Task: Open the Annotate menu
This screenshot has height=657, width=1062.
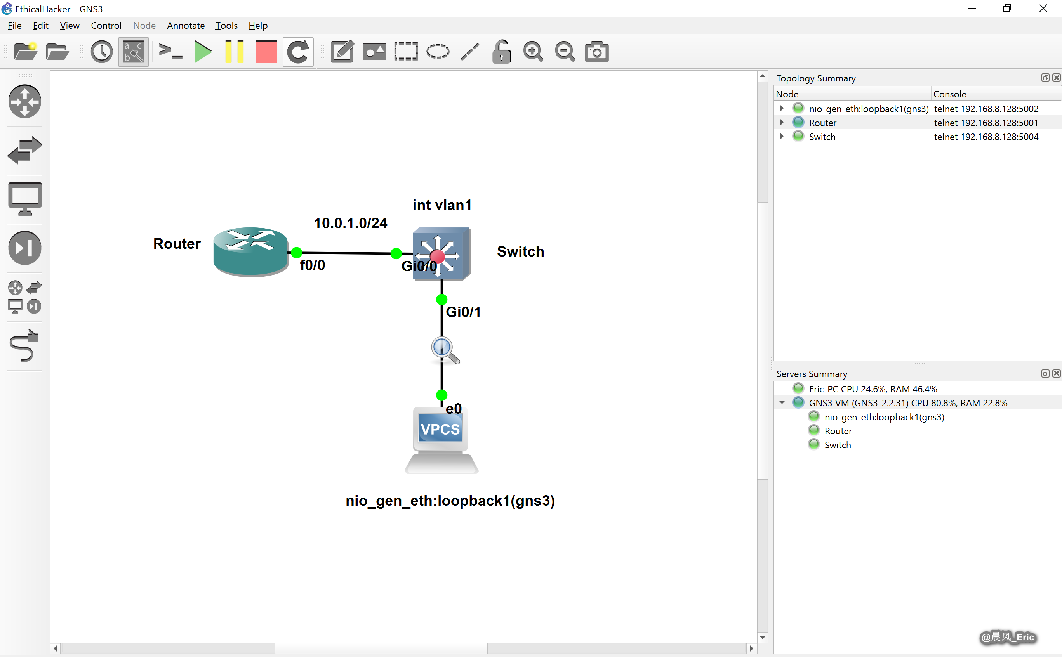Action: (x=186, y=26)
